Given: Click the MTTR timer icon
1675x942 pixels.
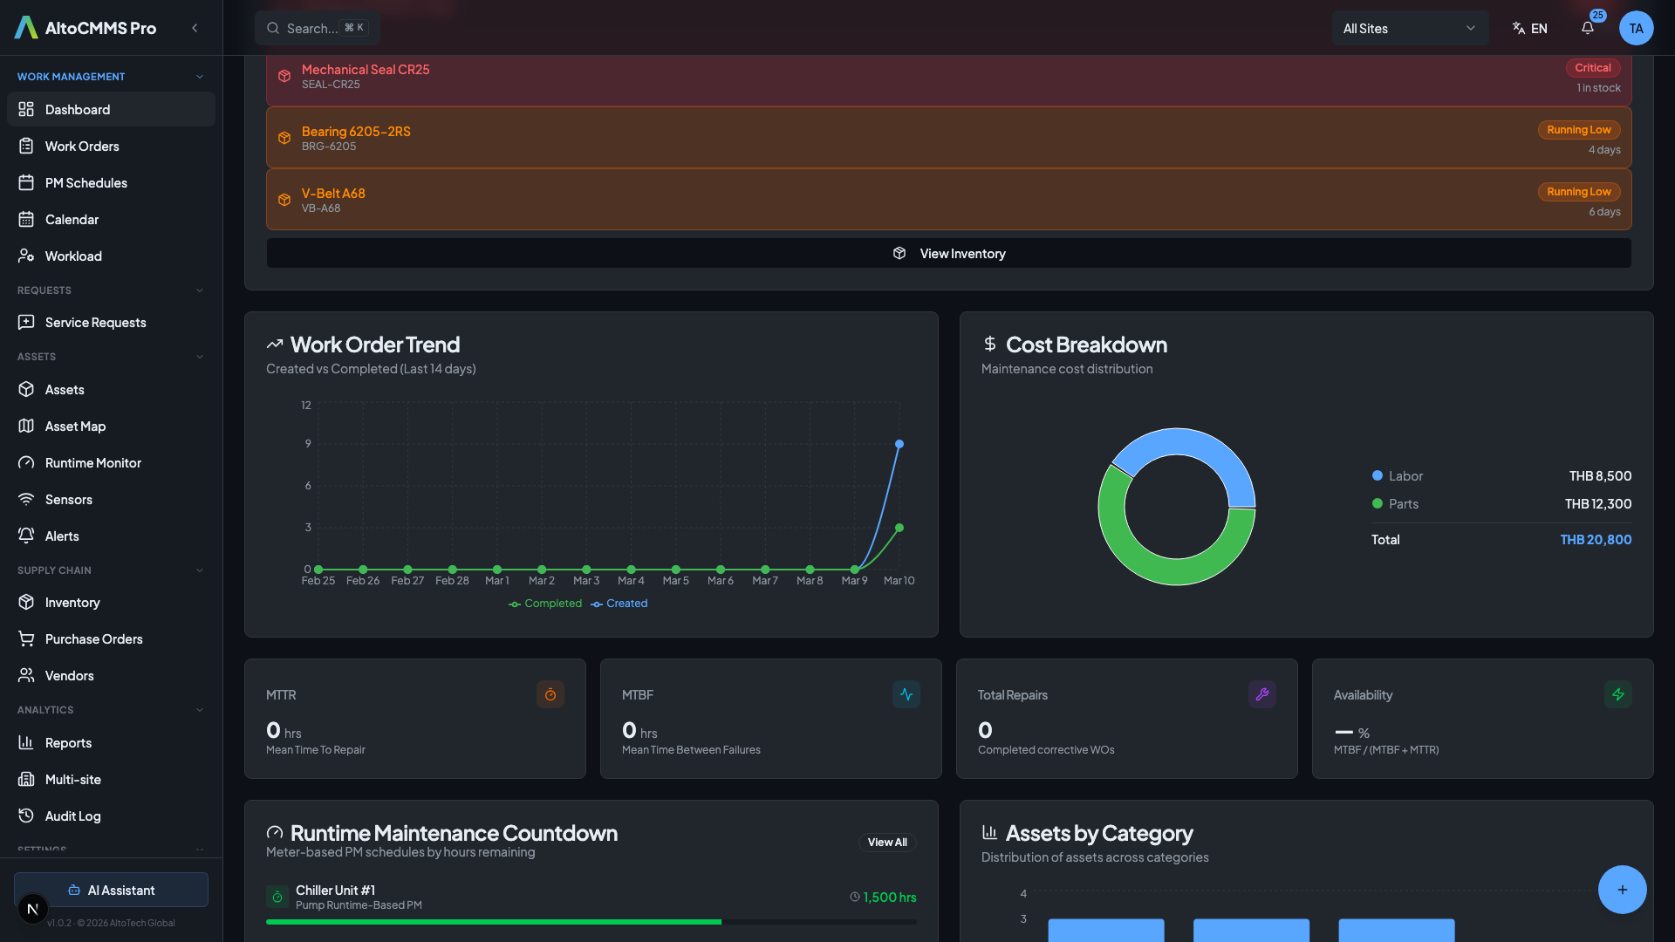Looking at the screenshot, I should click(x=550, y=694).
